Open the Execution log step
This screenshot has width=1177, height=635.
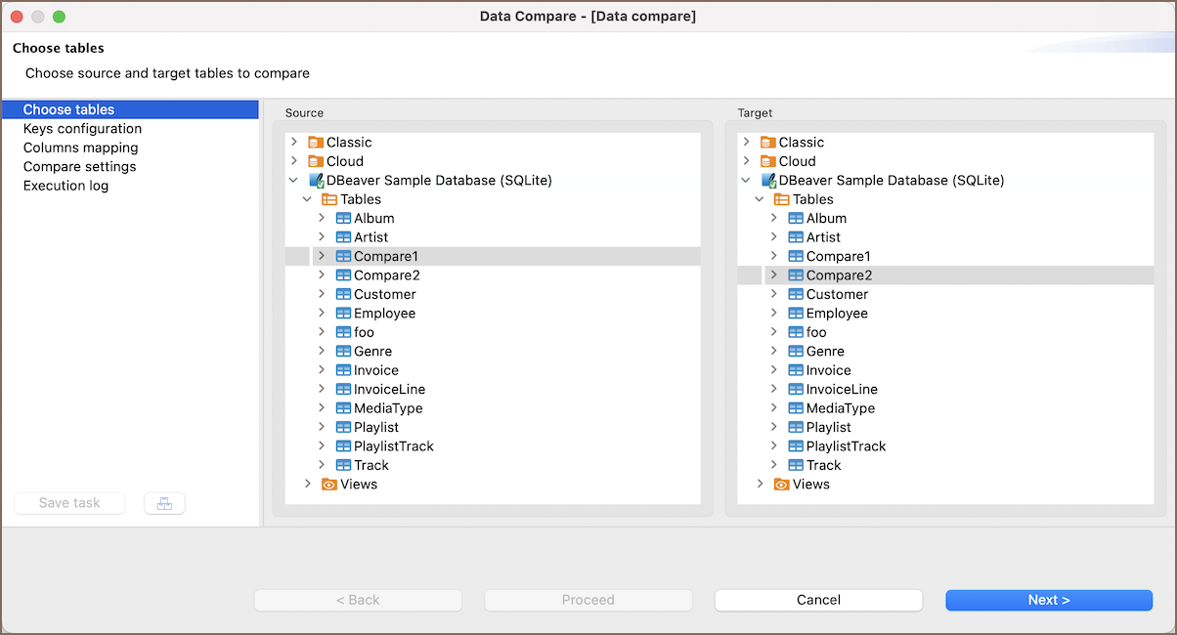65,186
